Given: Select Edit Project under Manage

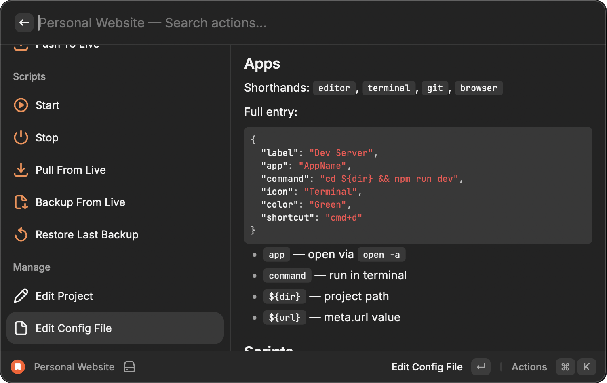Looking at the screenshot, I should click(64, 296).
